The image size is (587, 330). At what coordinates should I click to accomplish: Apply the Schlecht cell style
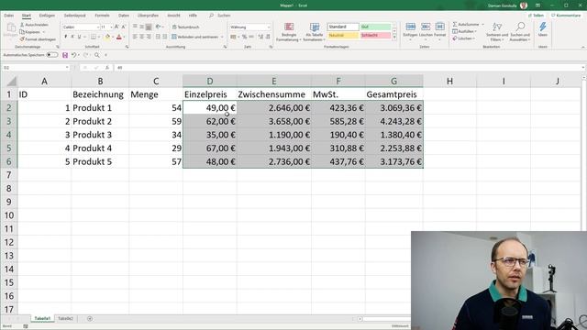click(x=375, y=35)
